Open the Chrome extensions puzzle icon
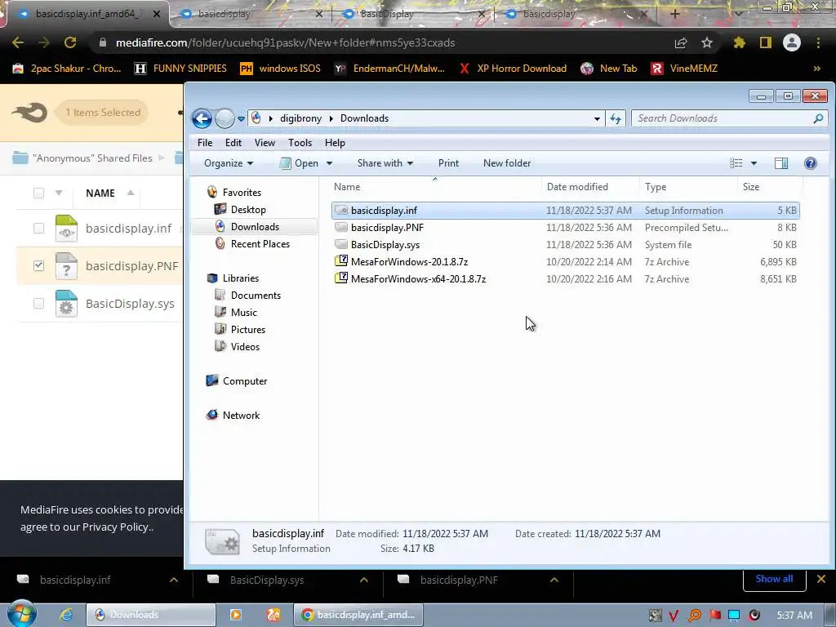This screenshot has height=627, width=836. coord(739,42)
